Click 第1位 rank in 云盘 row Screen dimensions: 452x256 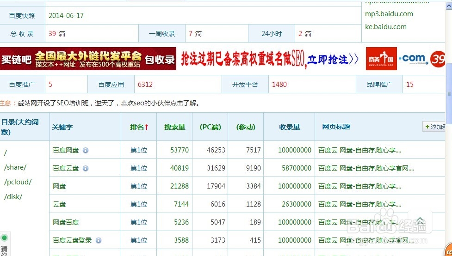(139, 204)
